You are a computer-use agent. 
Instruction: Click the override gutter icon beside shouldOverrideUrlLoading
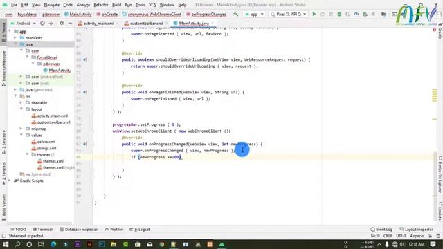point(84,59)
